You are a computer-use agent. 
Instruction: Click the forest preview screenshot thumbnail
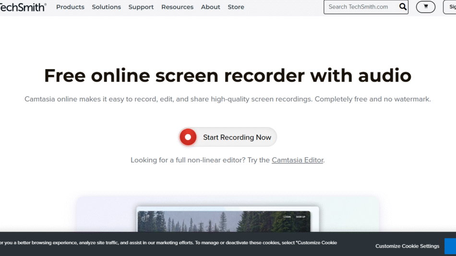[x=228, y=223]
